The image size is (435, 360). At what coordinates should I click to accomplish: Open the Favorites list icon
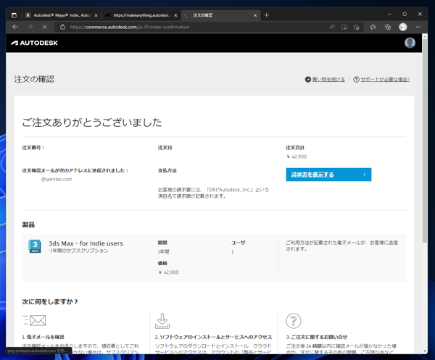click(373, 27)
